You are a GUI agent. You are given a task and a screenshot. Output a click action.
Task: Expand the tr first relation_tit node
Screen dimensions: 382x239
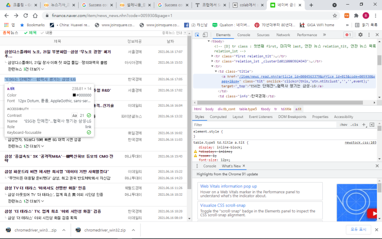(x=212, y=56)
